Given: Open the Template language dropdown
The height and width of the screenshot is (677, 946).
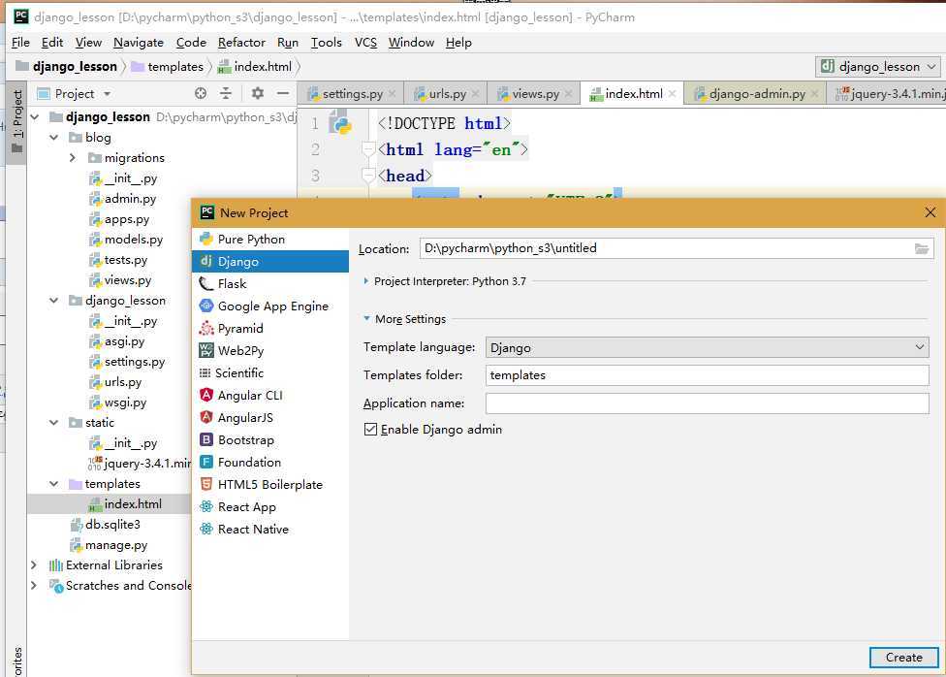Looking at the screenshot, I should click(x=708, y=348).
